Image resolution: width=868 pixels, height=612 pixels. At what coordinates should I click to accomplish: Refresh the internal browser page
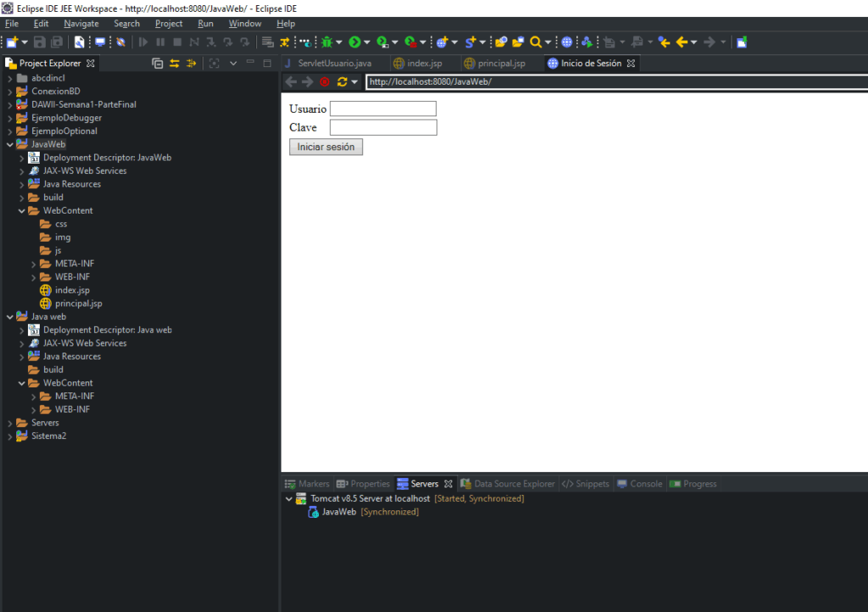342,82
